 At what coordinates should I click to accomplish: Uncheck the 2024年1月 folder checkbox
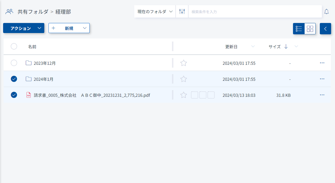(14, 79)
